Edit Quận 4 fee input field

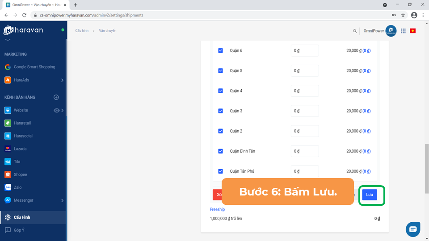tap(305, 91)
